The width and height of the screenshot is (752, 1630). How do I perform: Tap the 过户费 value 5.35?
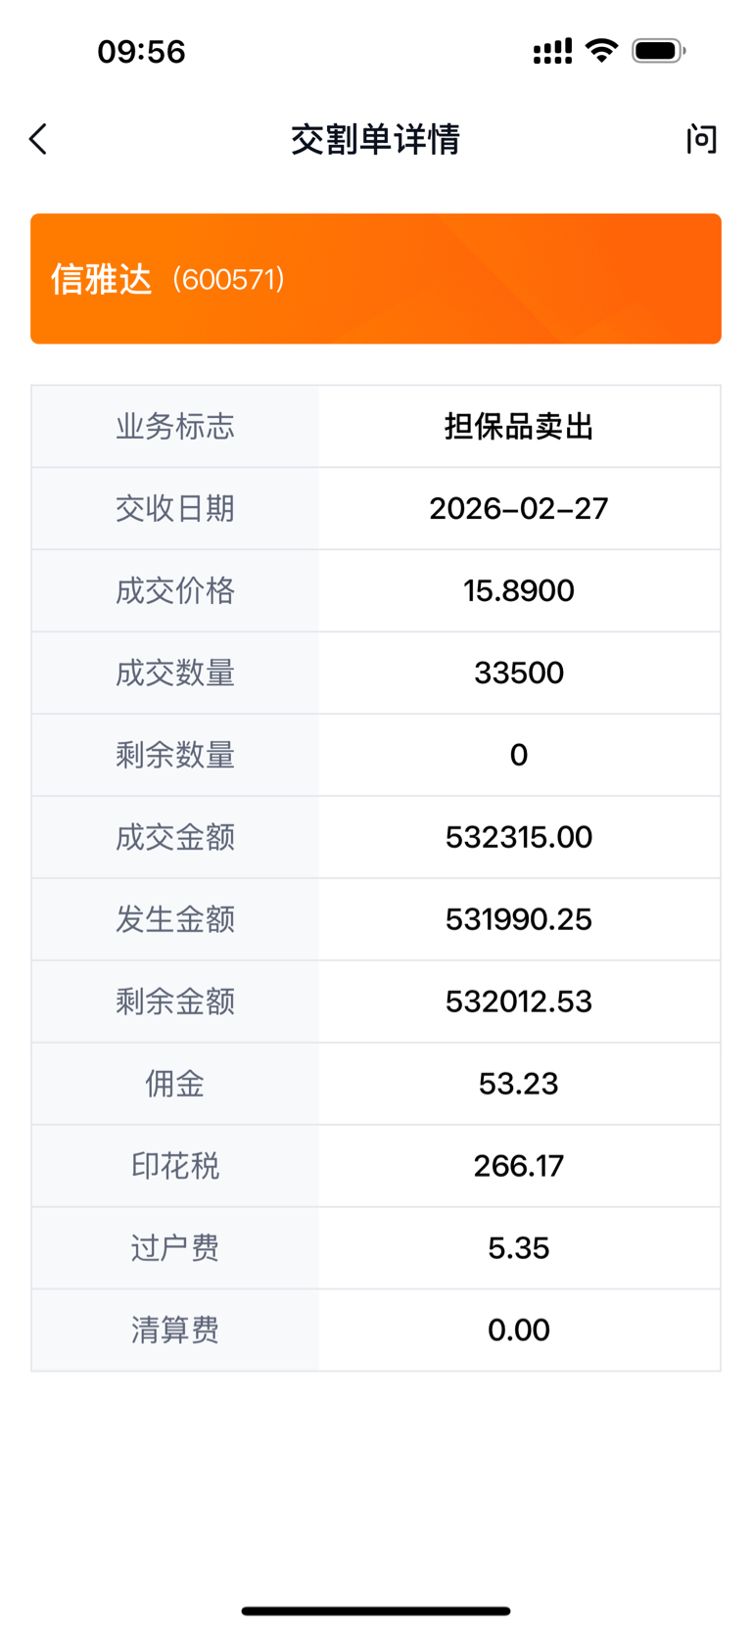pos(519,1249)
